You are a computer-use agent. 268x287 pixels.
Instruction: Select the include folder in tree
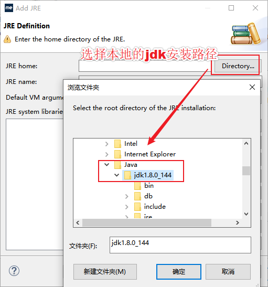(155, 207)
